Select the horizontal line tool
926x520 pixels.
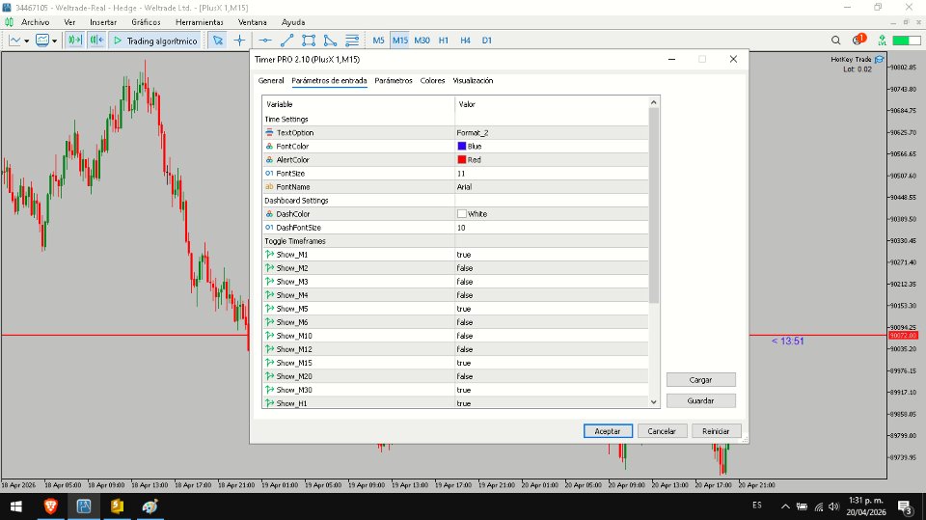265,41
